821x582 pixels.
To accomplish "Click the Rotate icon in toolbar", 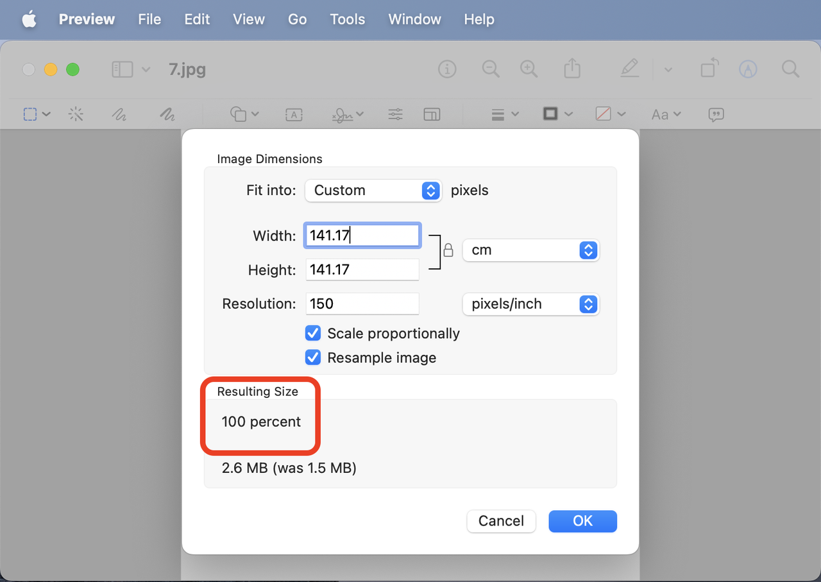I will click(709, 69).
